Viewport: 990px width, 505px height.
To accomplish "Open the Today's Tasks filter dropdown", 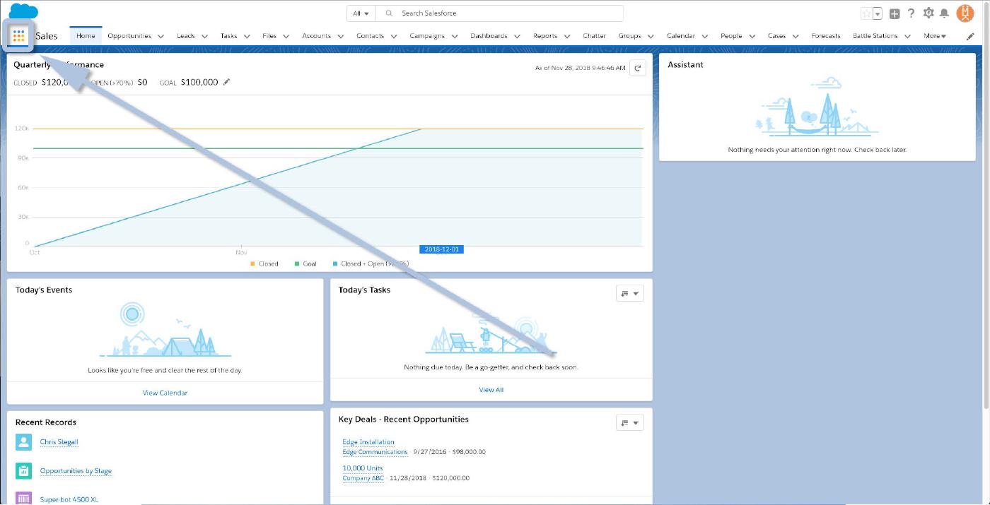I will click(x=629, y=294).
